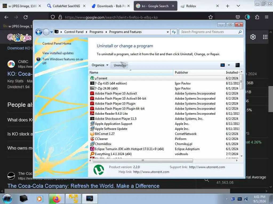The image size is (273, 204).
Task: Click the taskbar clock showing 4:01 PM
Action: [259, 199]
